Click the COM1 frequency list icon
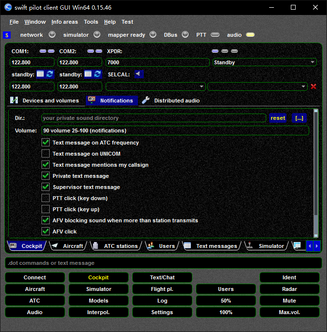This screenshot has height=332, width=327. (40, 74)
